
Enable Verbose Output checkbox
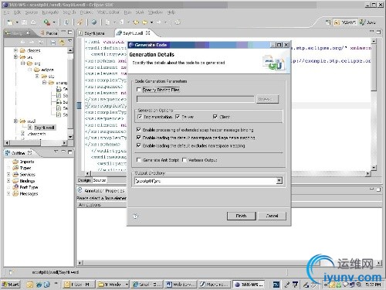coord(185,160)
